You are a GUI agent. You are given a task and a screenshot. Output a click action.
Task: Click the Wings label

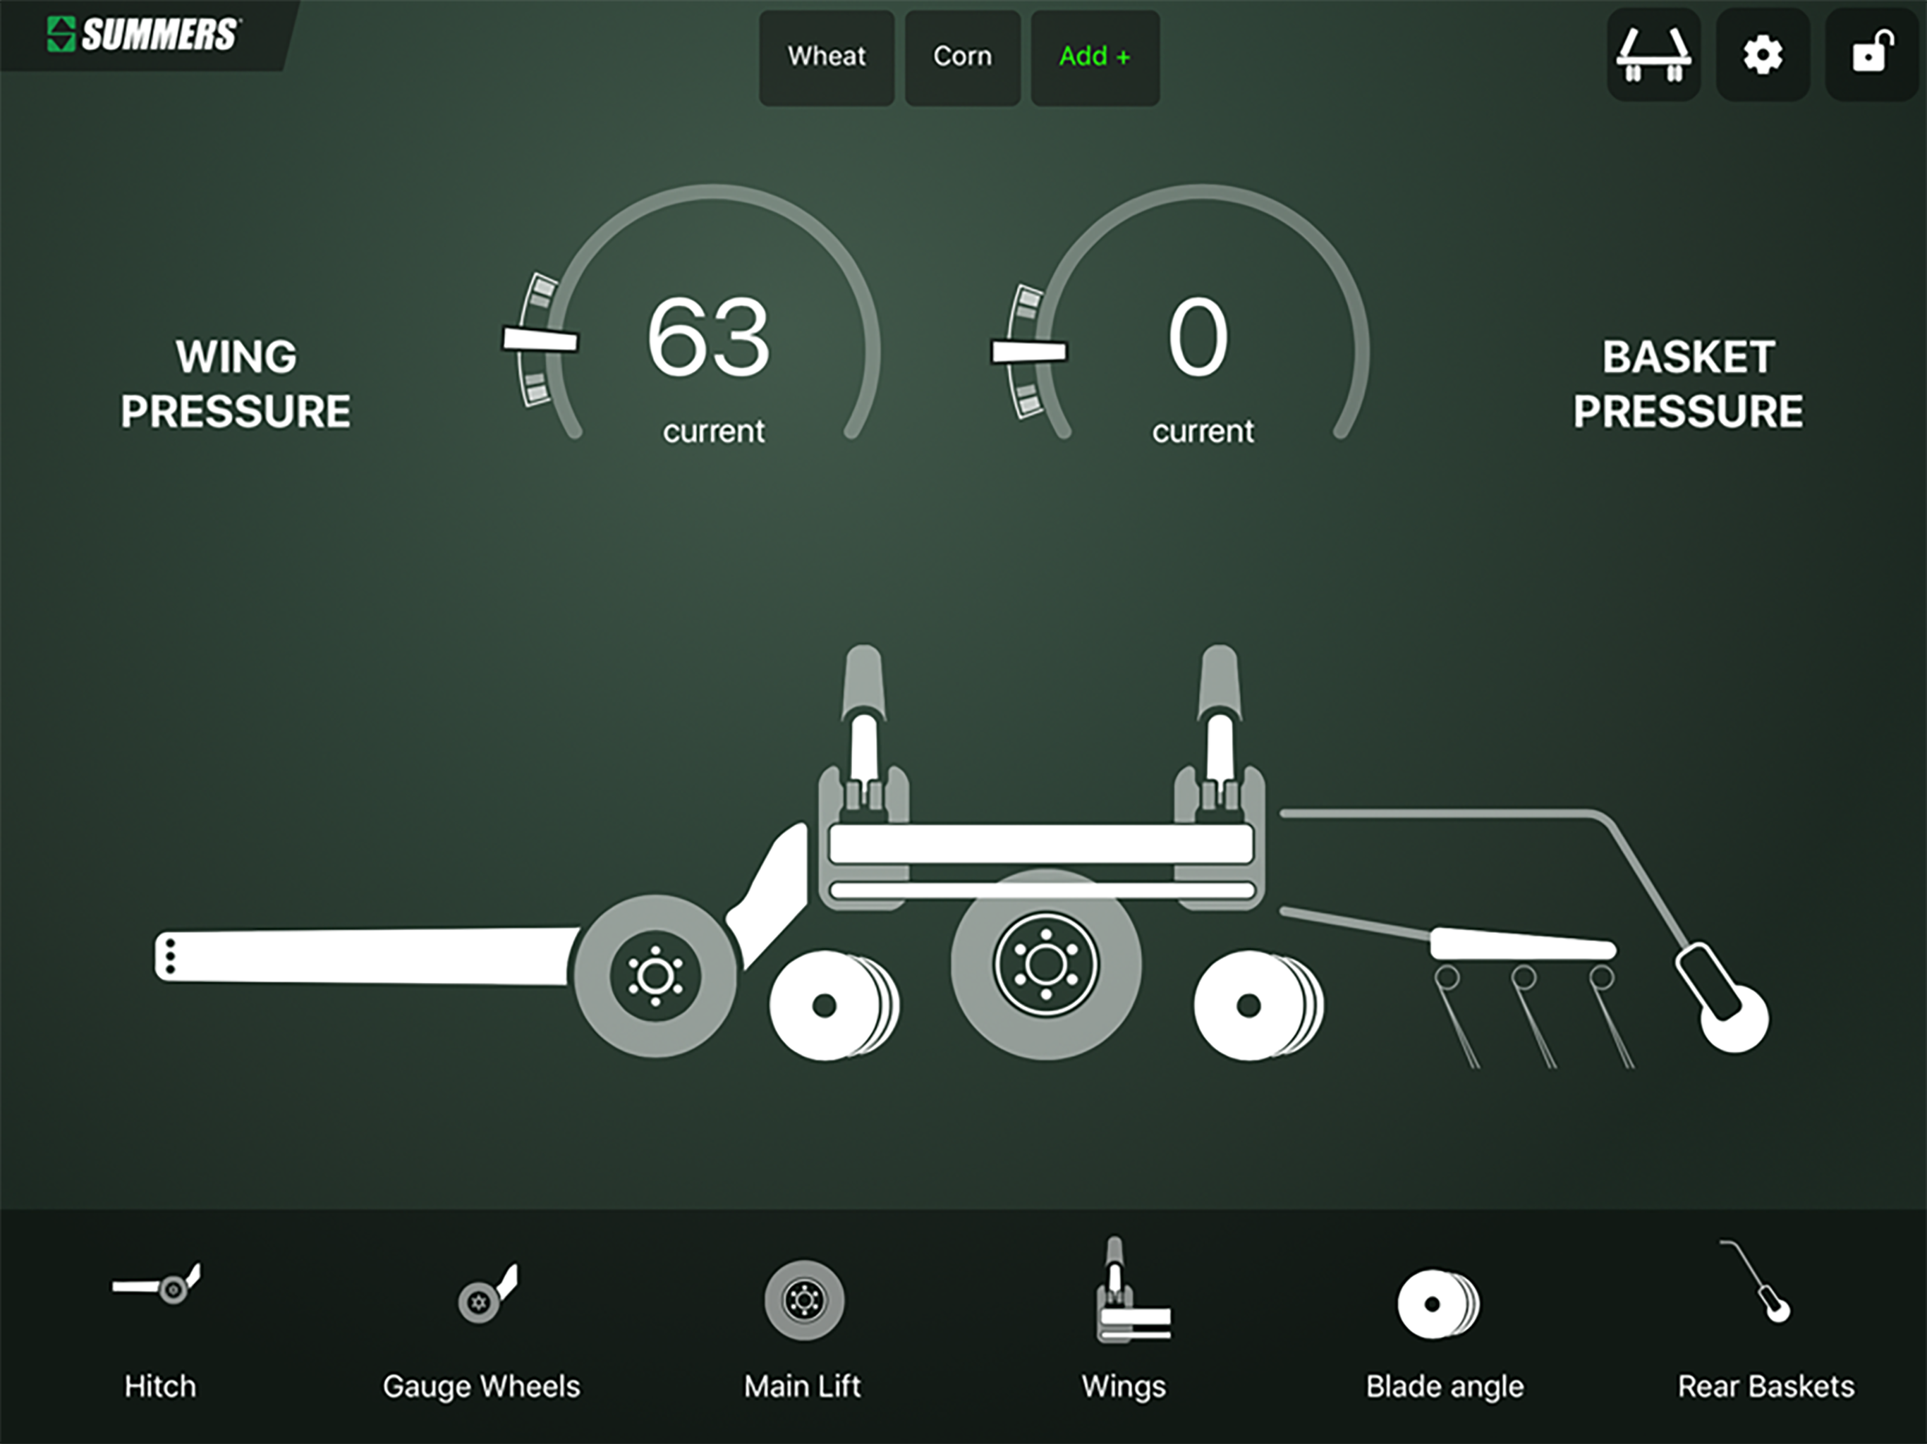pyautogui.click(x=1124, y=1388)
